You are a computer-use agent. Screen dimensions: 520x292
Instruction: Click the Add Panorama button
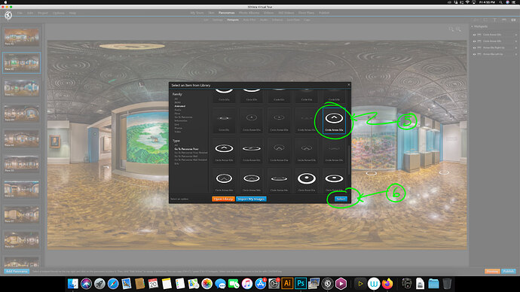17,271
